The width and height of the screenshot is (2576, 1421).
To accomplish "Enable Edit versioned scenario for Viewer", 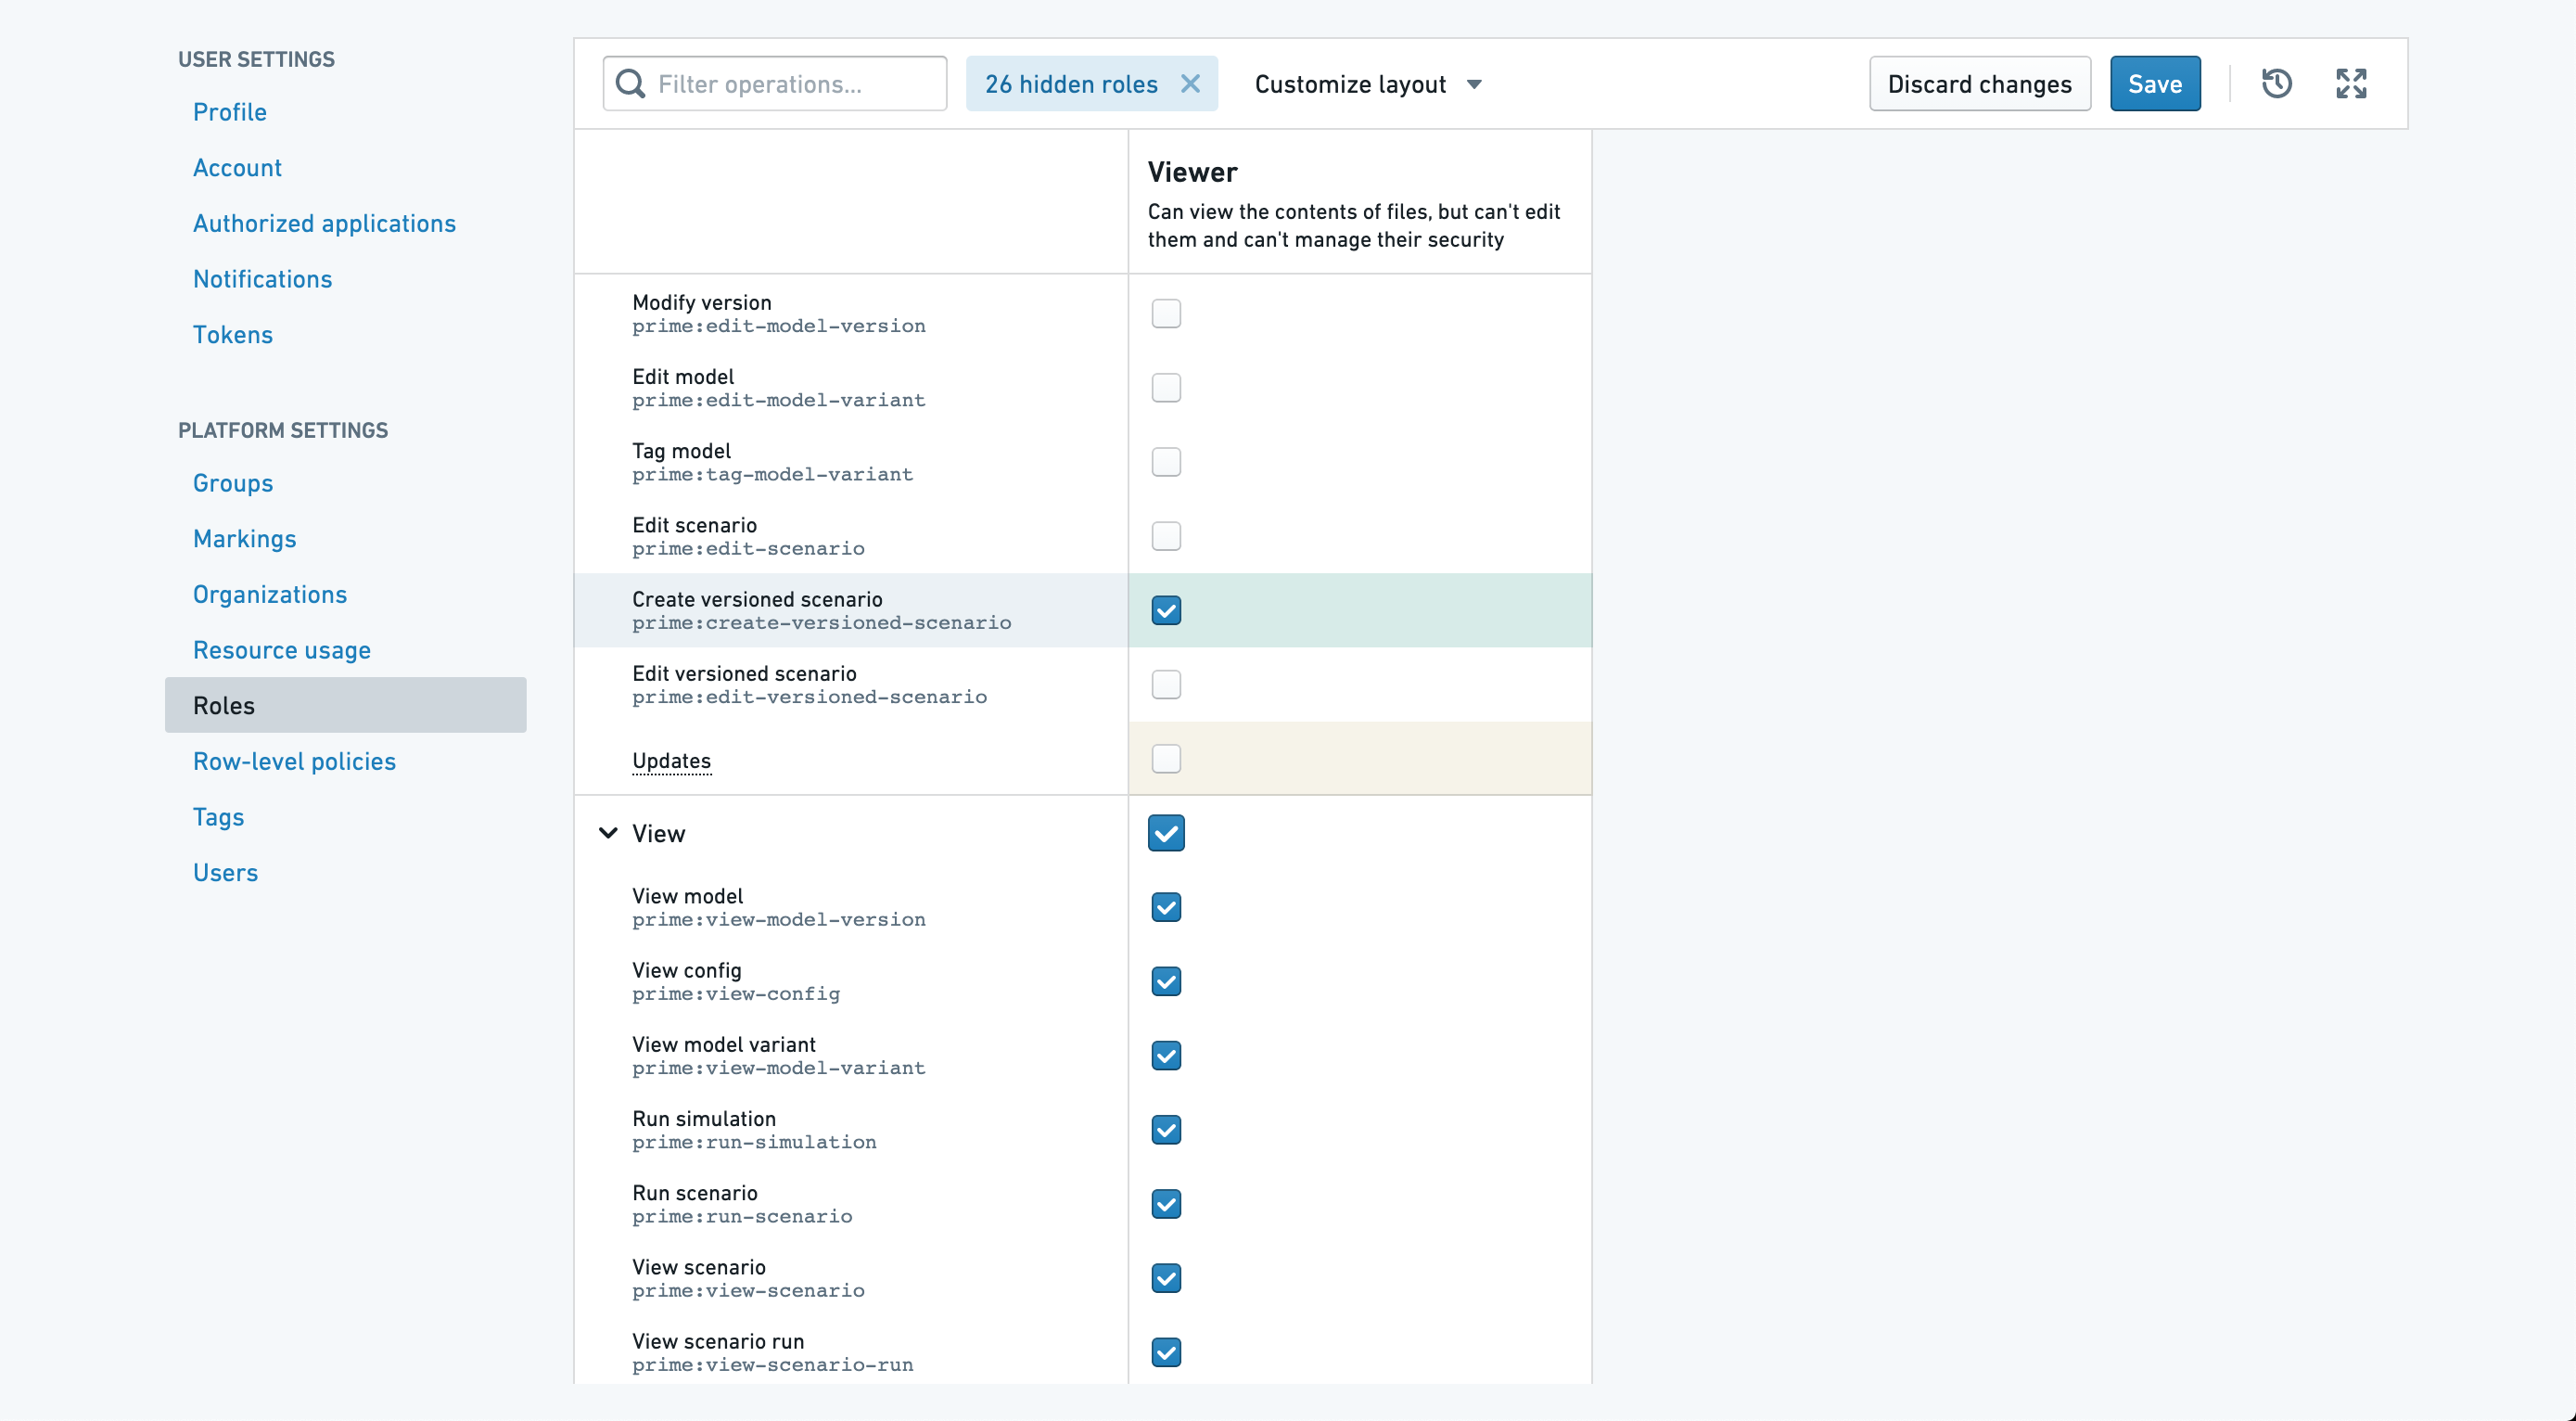I will click(x=1166, y=685).
